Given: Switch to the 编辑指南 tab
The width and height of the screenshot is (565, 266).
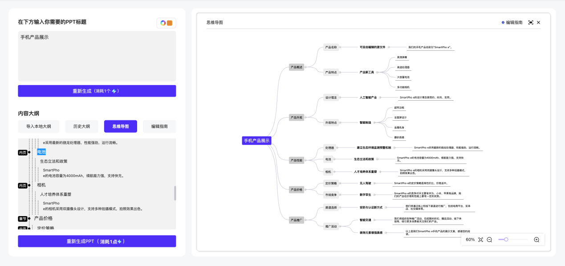Looking at the screenshot, I should click(159, 127).
